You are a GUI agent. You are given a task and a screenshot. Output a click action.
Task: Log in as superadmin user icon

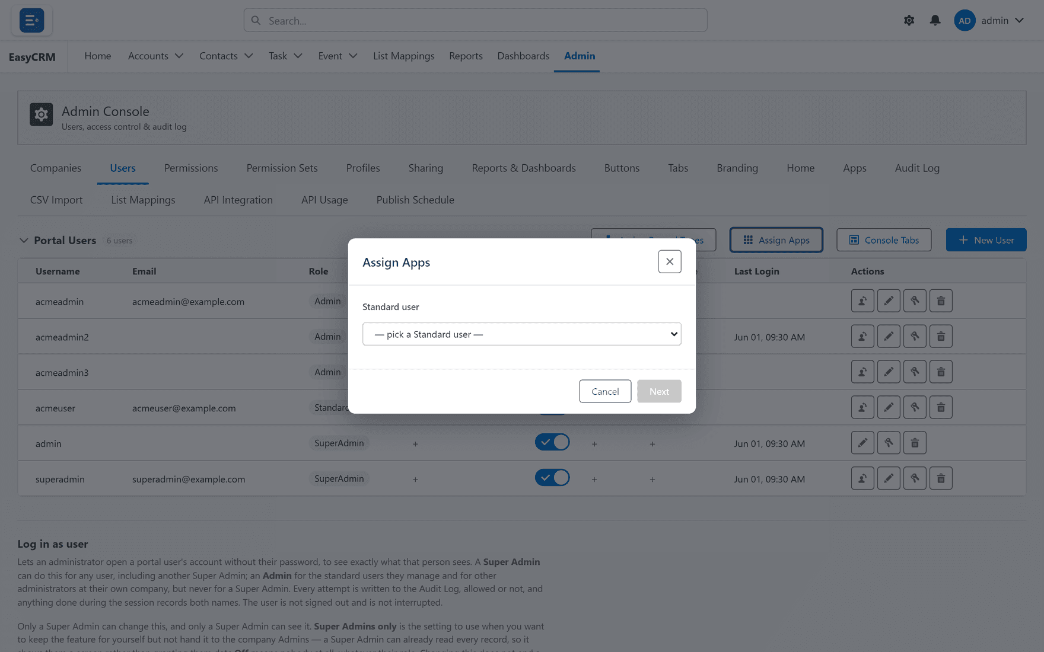862,478
